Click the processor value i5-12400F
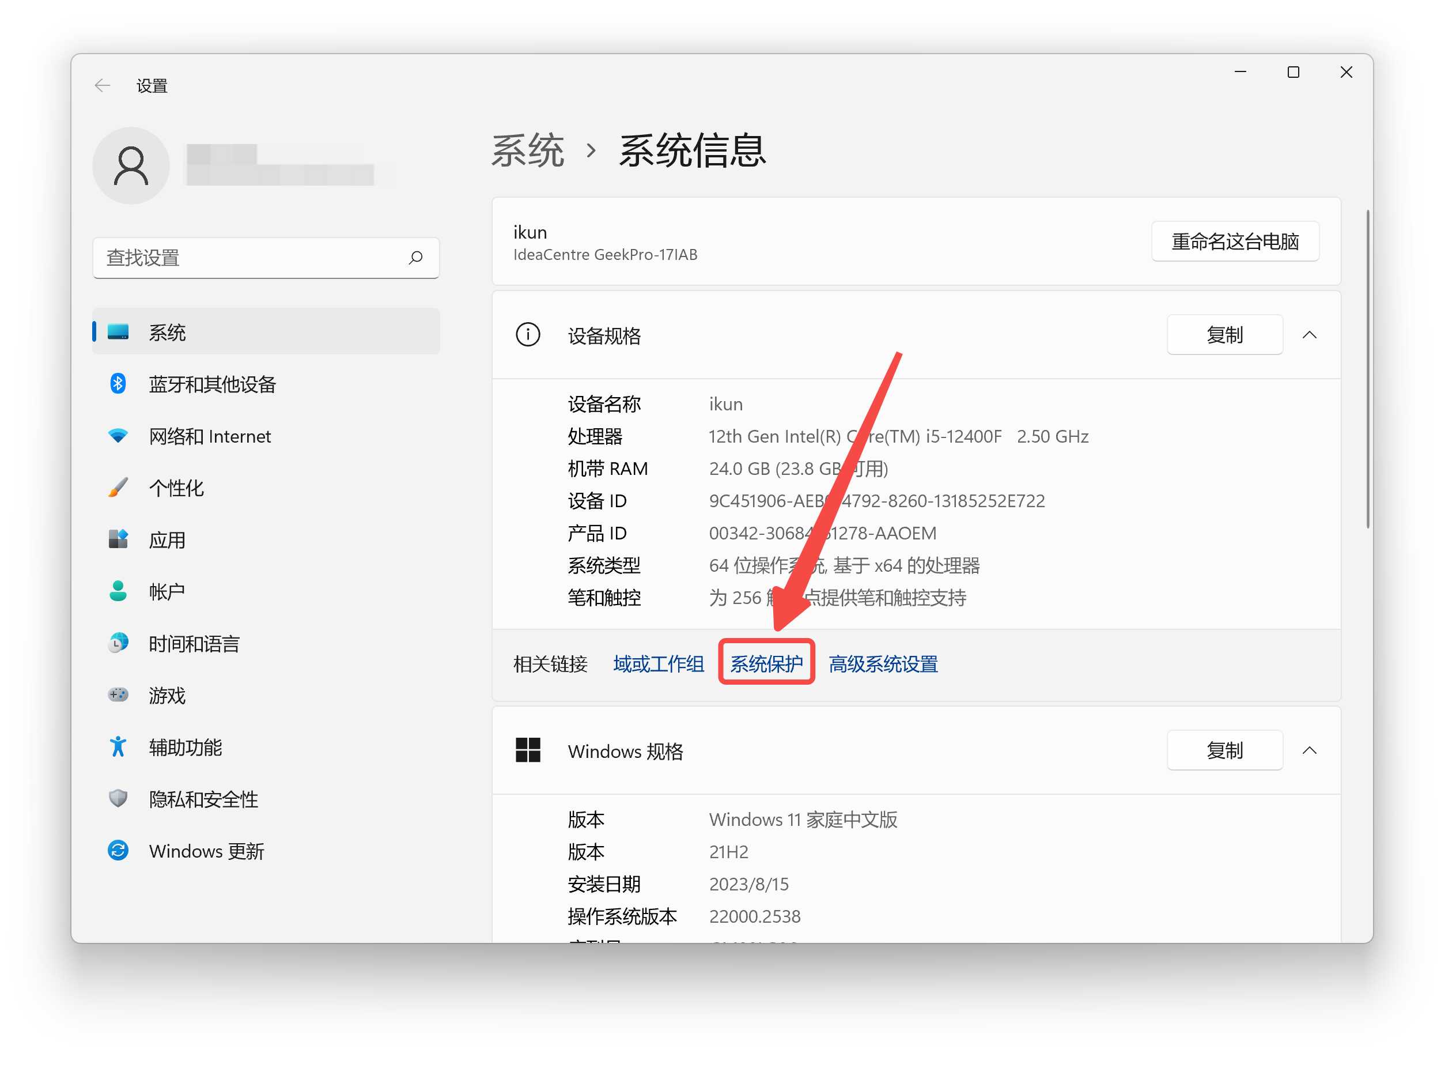The width and height of the screenshot is (1456, 1072). [898, 436]
